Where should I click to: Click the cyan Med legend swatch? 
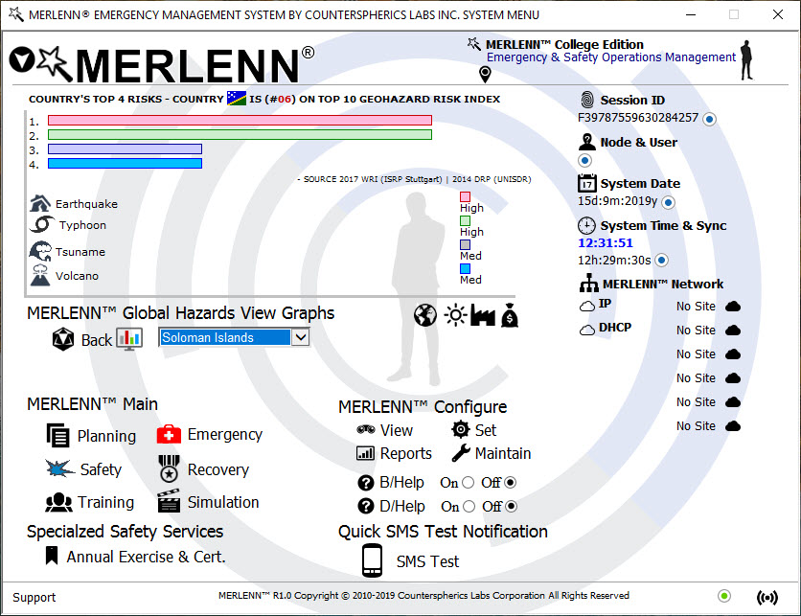[465, 268]
